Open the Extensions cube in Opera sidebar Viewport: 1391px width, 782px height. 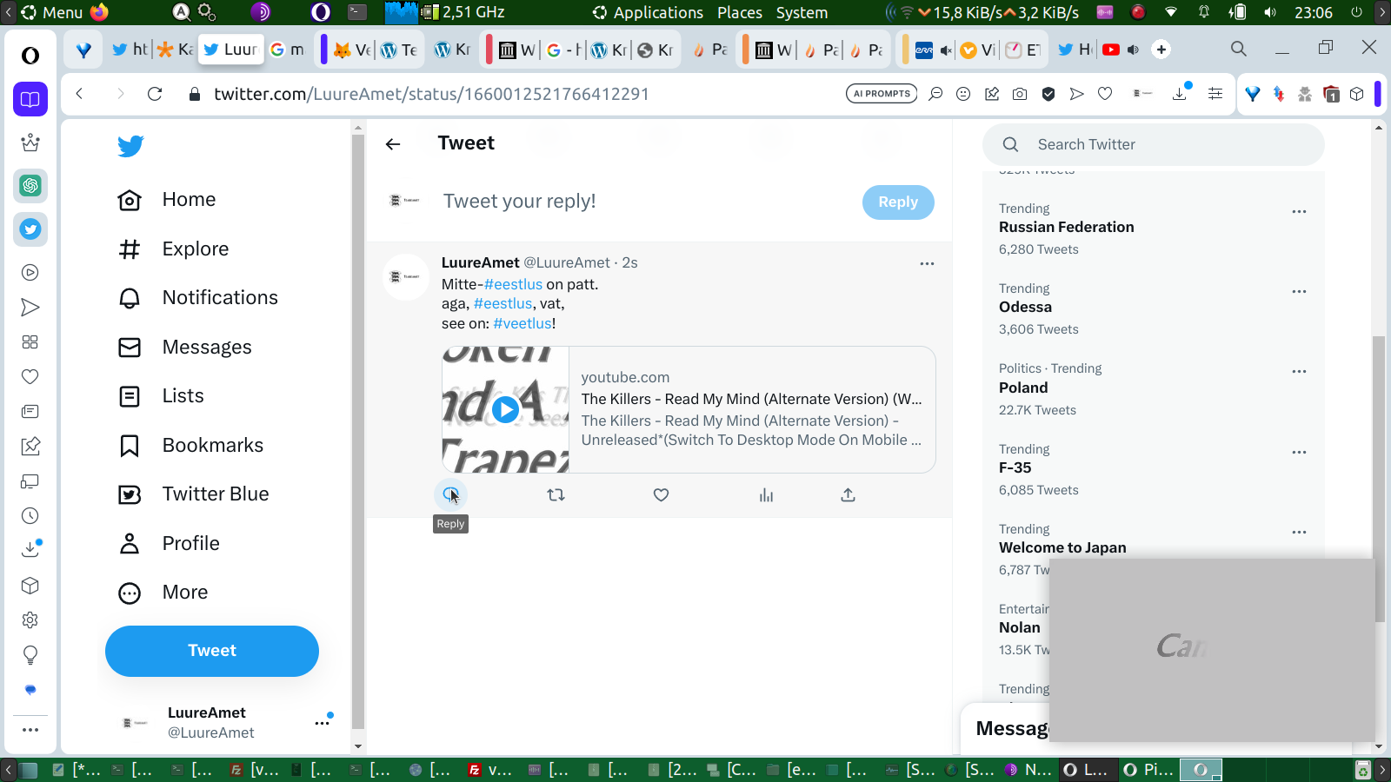point(30,586)
